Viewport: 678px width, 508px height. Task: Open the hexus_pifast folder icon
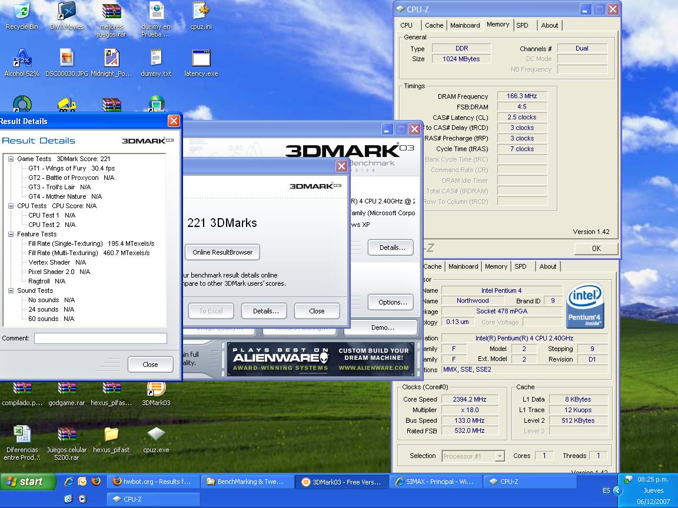pos(112,440)
